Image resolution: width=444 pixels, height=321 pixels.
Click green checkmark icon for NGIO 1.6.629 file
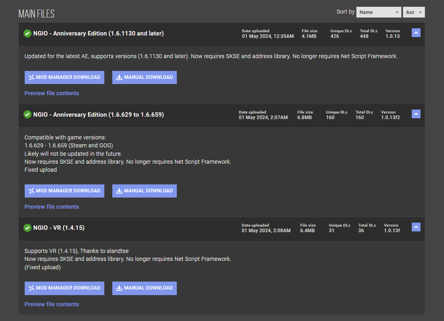pyautogui.click(x=27, y=114)
